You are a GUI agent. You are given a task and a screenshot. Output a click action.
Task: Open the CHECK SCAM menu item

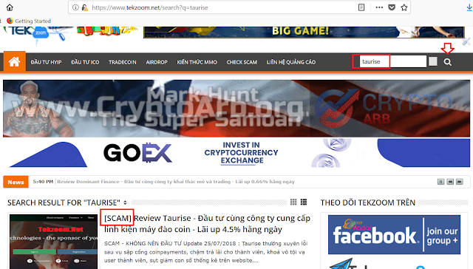242,62
